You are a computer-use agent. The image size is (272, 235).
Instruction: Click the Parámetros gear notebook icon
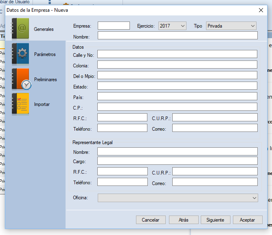click(x=20, y=54)
